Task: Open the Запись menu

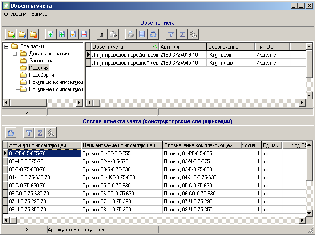Action: pyautogui.click(x=40, y=14)
